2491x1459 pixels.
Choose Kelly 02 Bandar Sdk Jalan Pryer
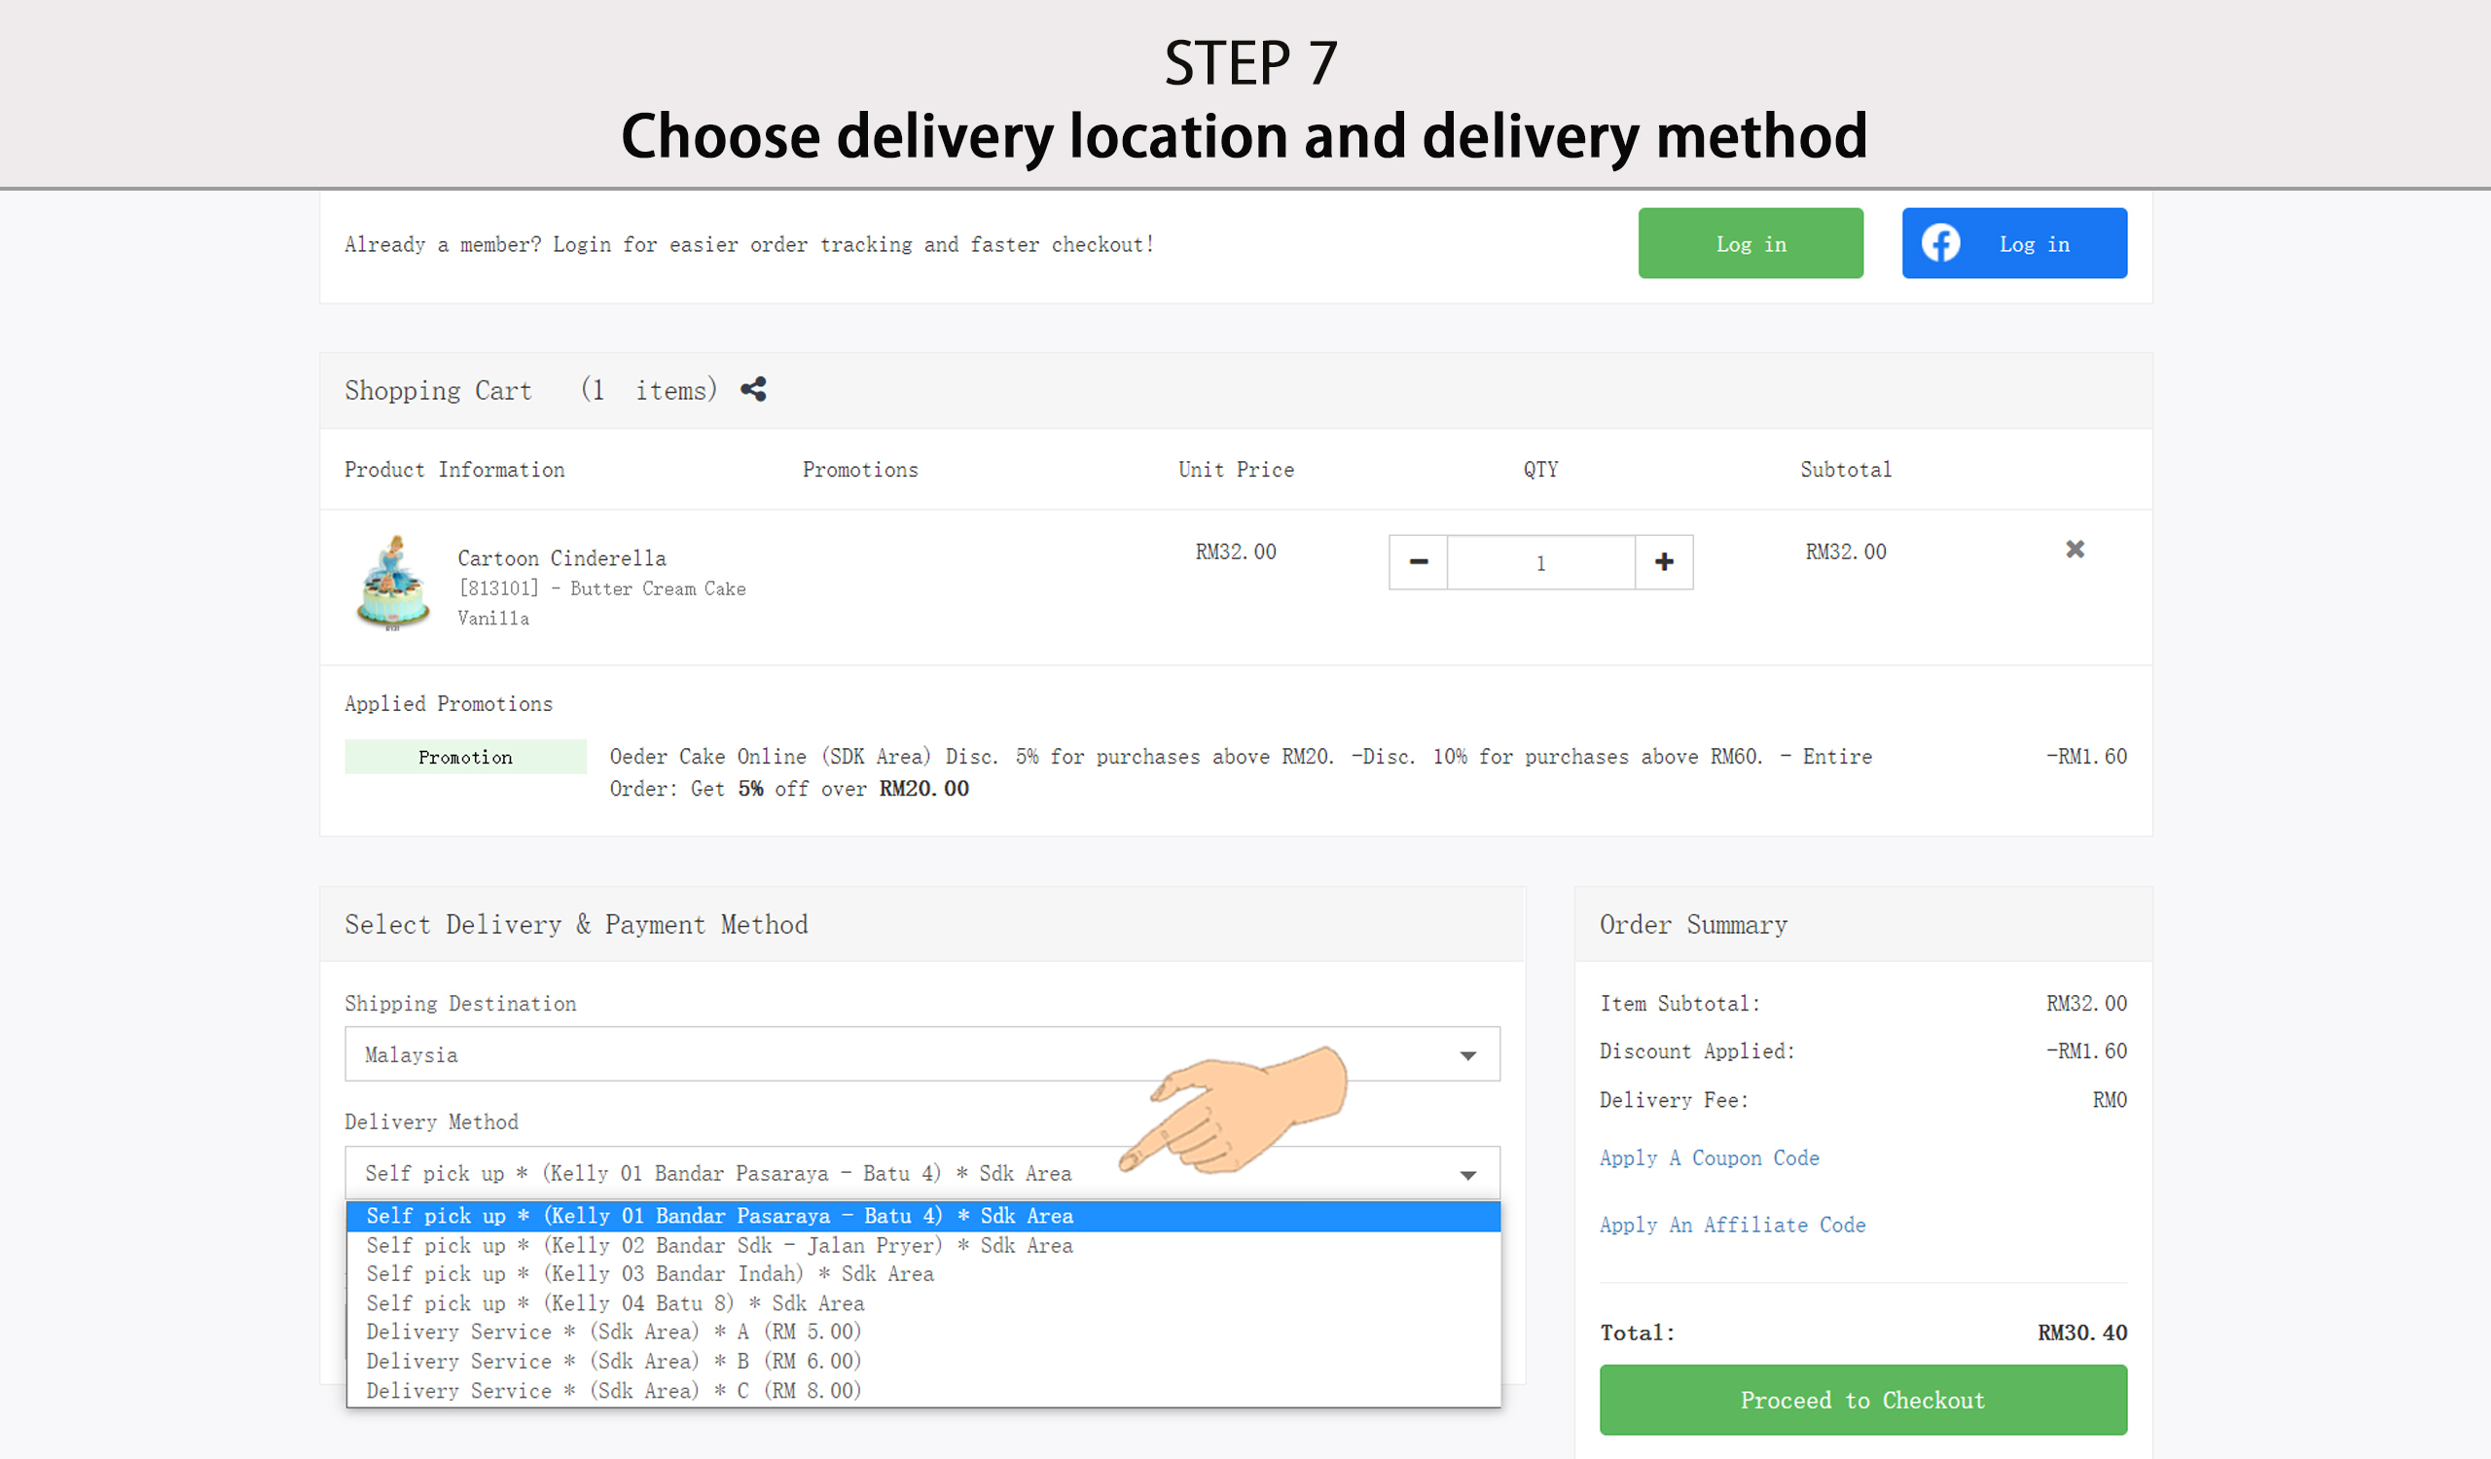click(x=720, y=1246)
